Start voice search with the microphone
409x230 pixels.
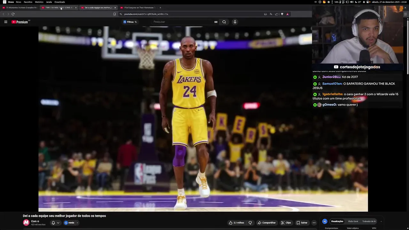(235, 22)
